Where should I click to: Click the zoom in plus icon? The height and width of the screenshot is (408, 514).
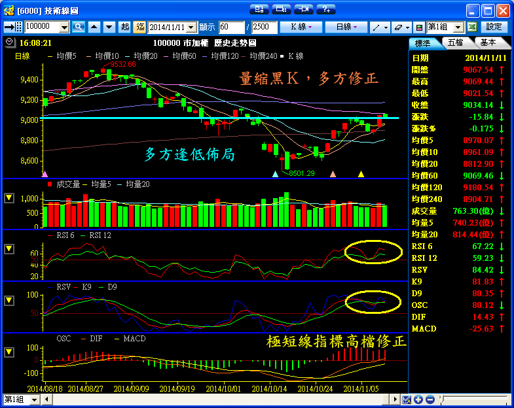[x=418, y=399]
